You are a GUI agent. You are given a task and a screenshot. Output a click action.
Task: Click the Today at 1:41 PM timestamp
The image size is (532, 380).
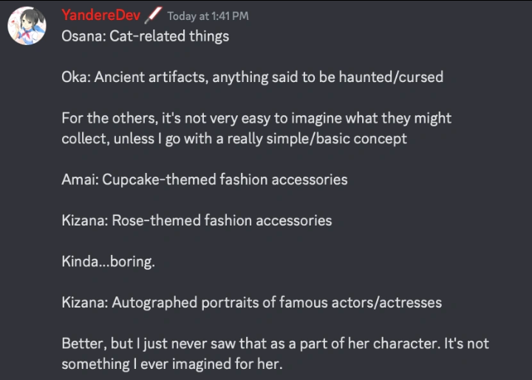(x=208, y=16)
